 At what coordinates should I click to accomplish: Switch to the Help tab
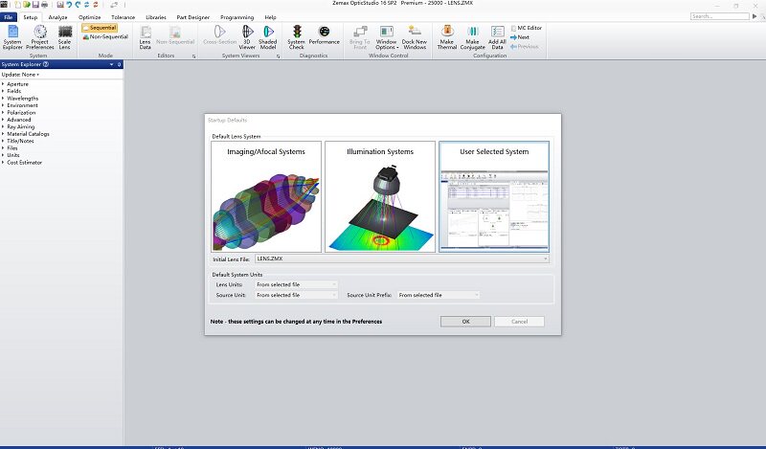point(270,17)
